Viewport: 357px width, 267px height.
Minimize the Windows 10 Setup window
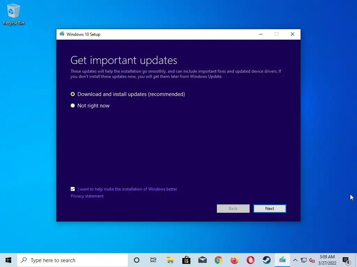261,34
